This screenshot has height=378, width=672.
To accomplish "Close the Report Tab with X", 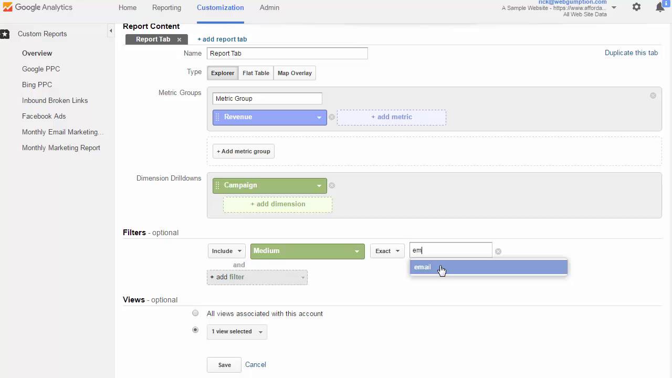I will point(179,39).
